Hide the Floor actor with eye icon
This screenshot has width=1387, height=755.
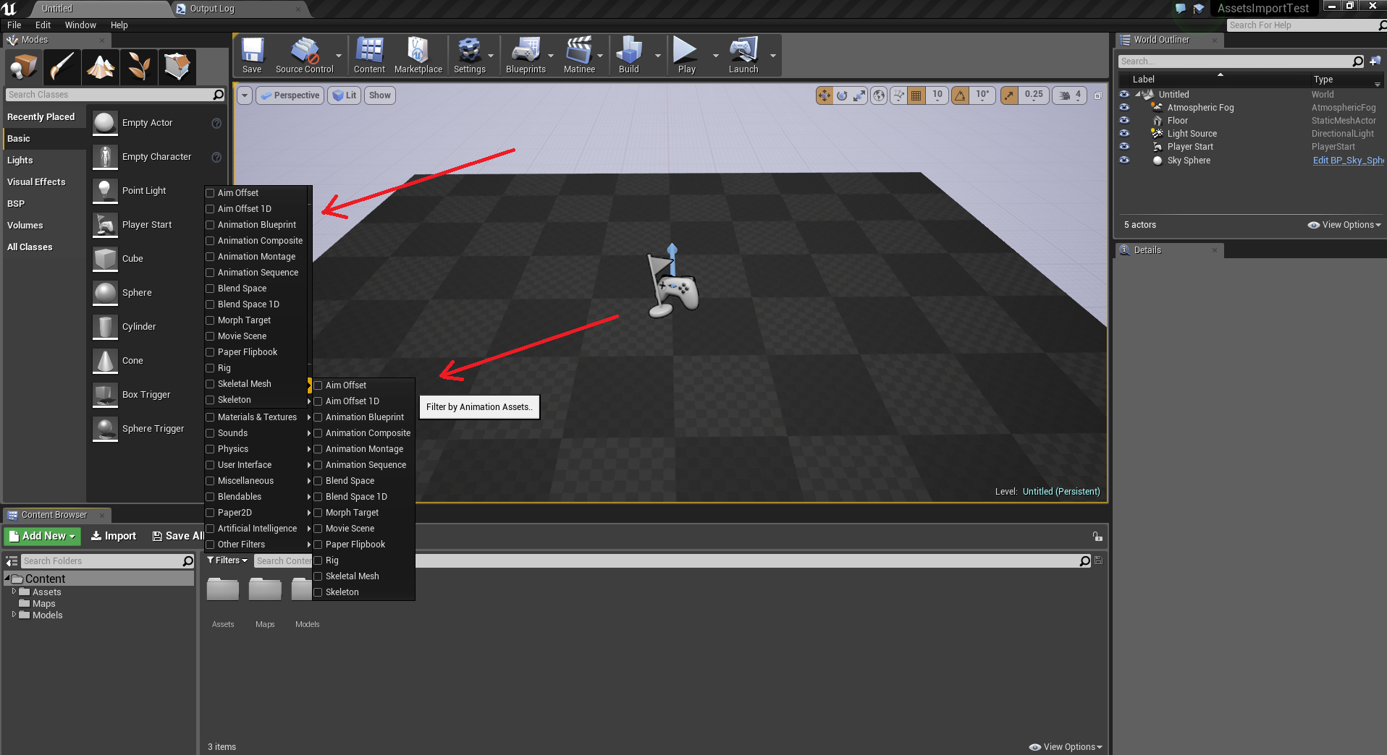click(x=1124, y=120)
